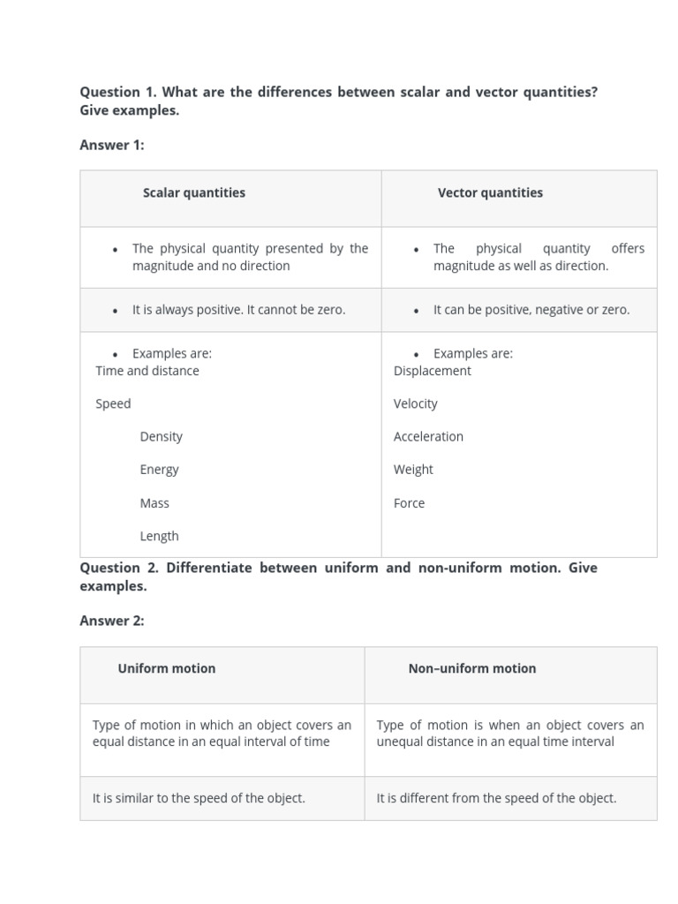The height and width of the screenshot is (904, 678).
Task: Click 'It is different from the speed' cell
Action: pyautogui.click(x=496, y=798)
